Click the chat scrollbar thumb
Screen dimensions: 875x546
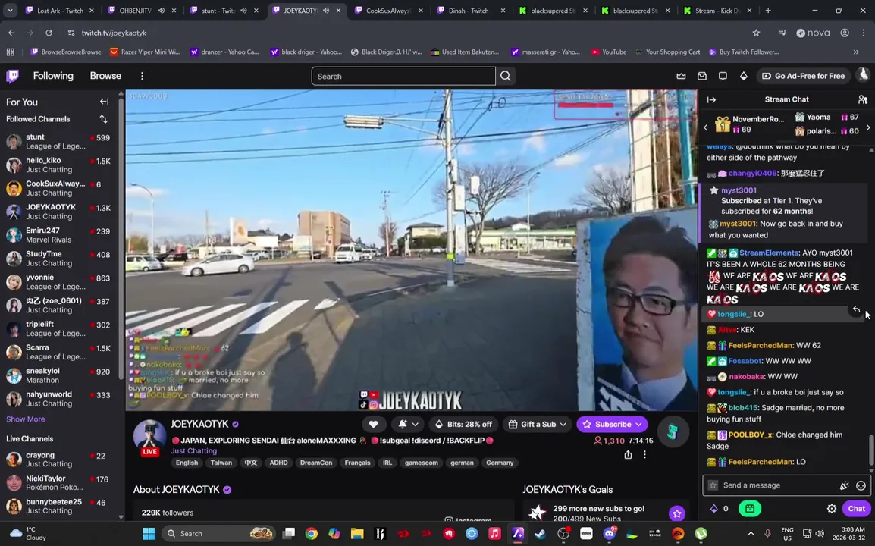pos(871,450)
